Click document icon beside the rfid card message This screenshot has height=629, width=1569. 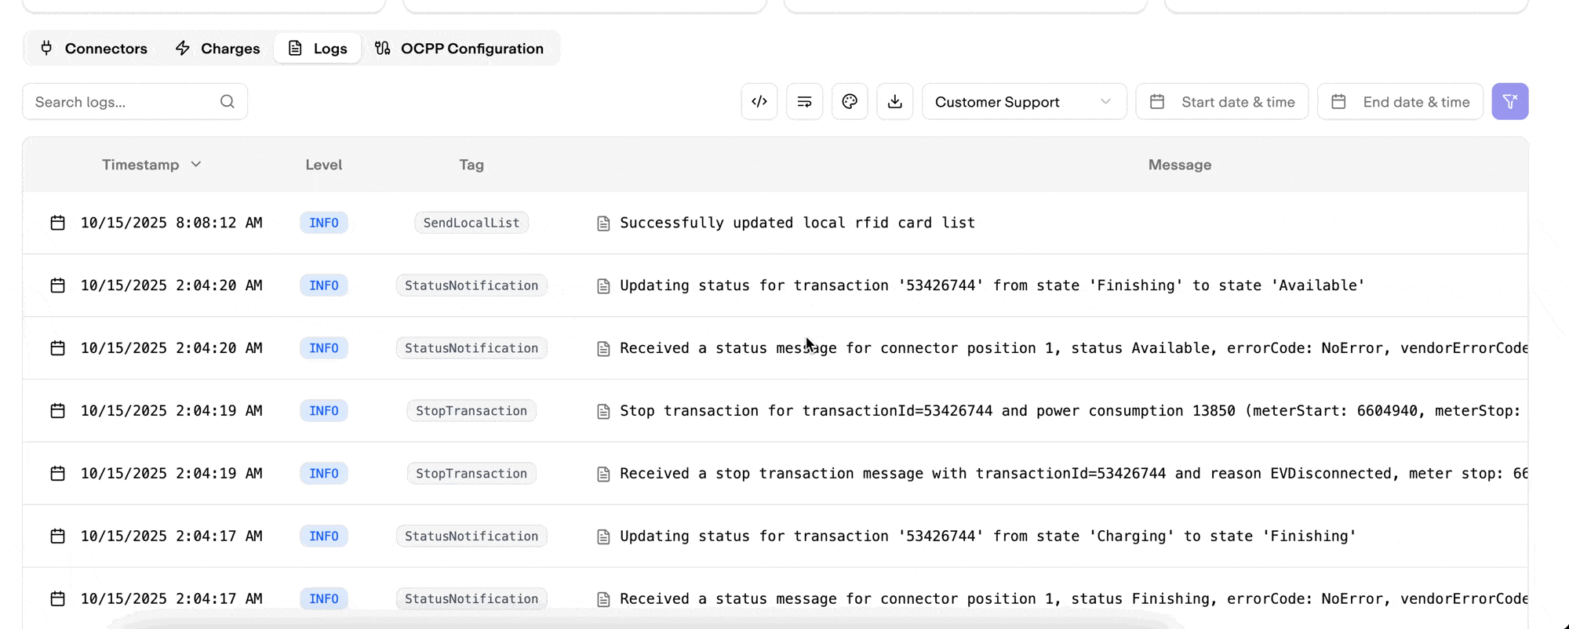602,224
